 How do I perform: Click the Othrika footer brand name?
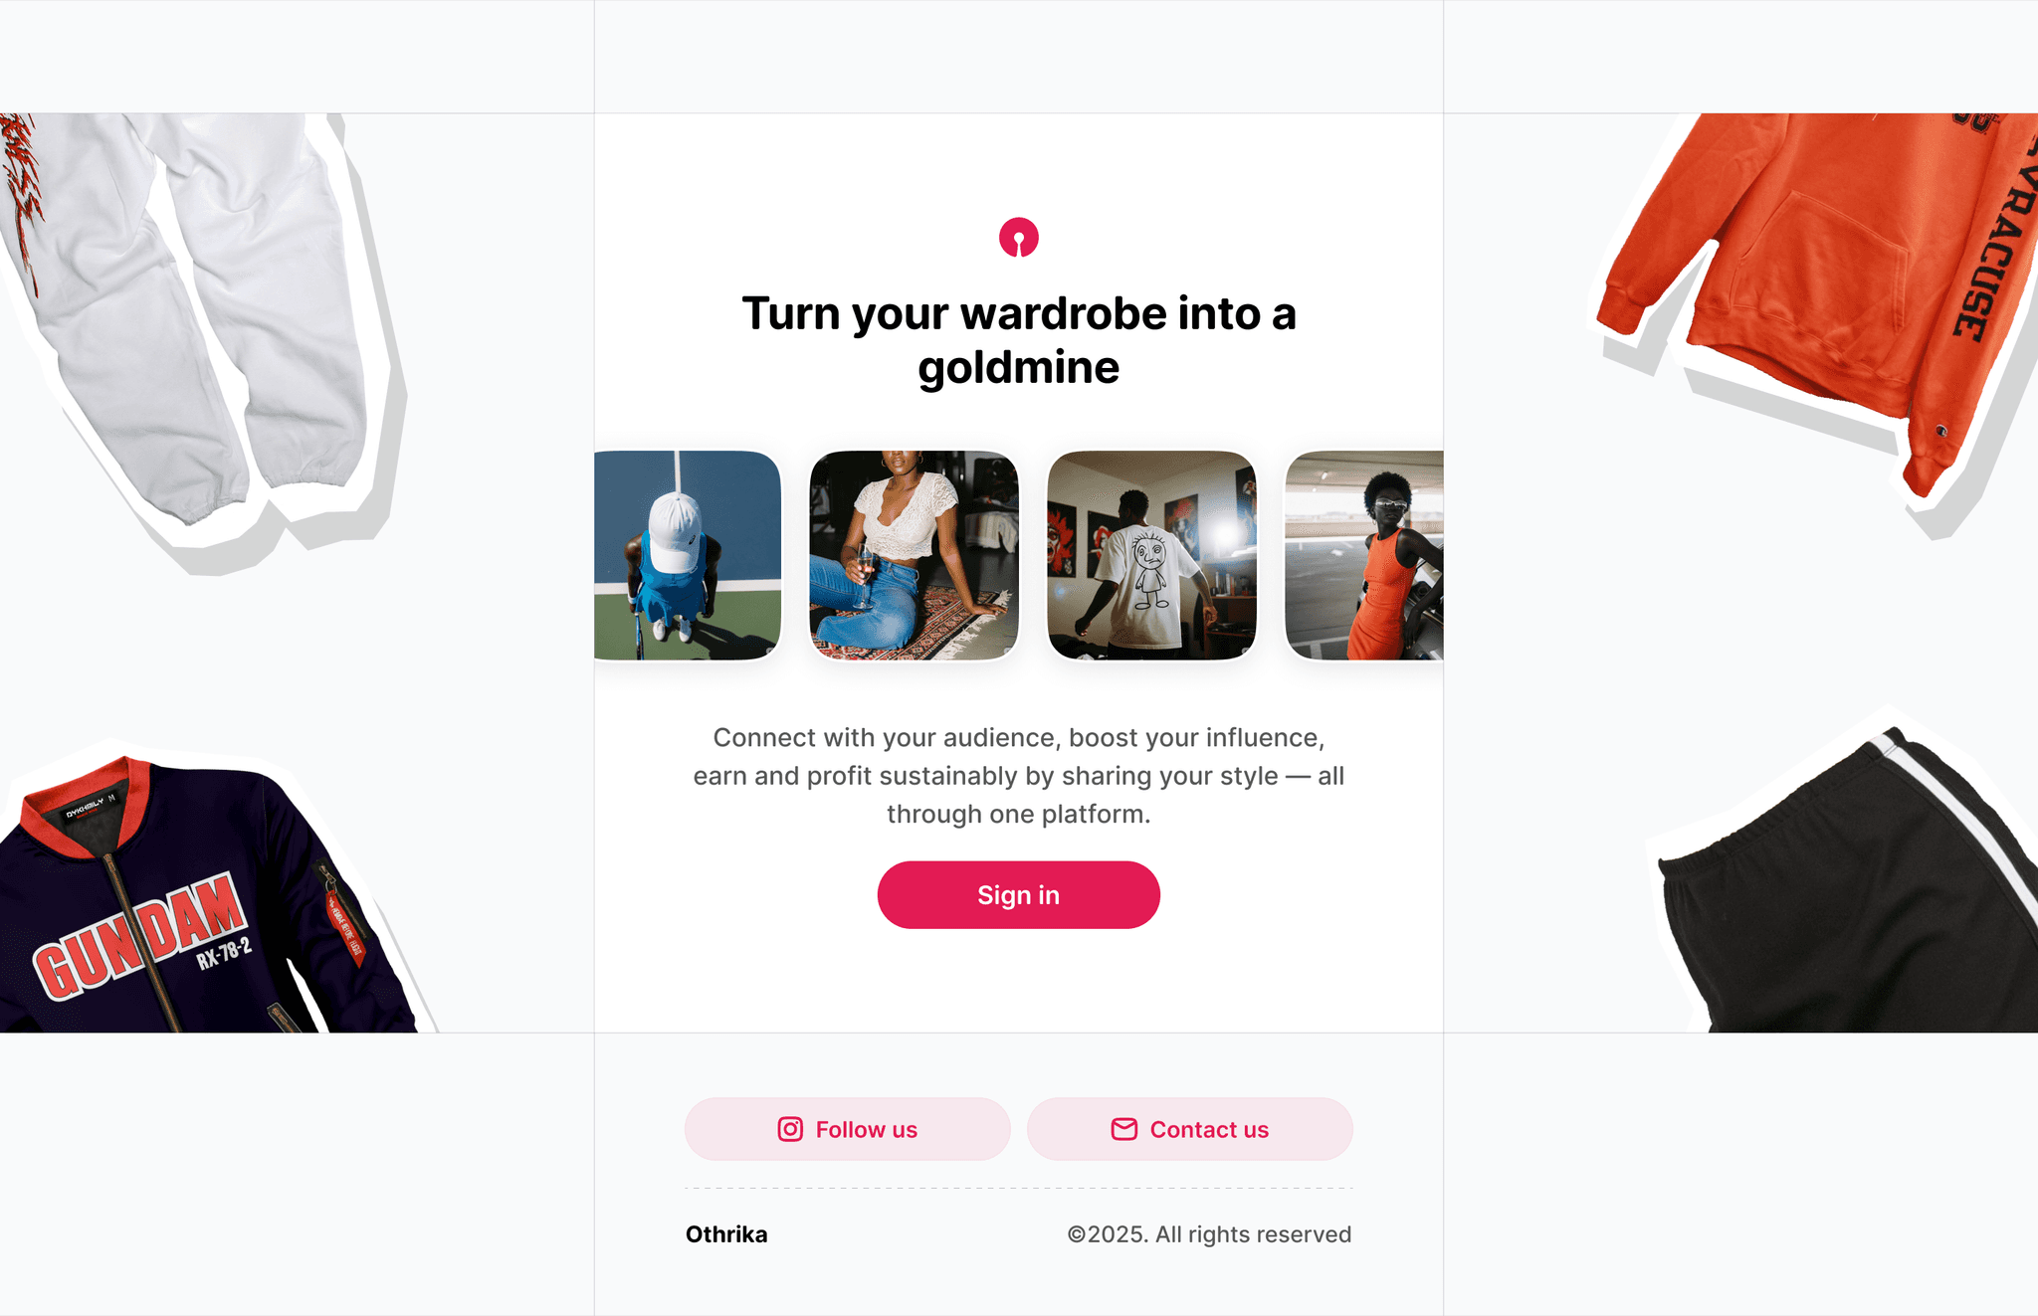726,1234
